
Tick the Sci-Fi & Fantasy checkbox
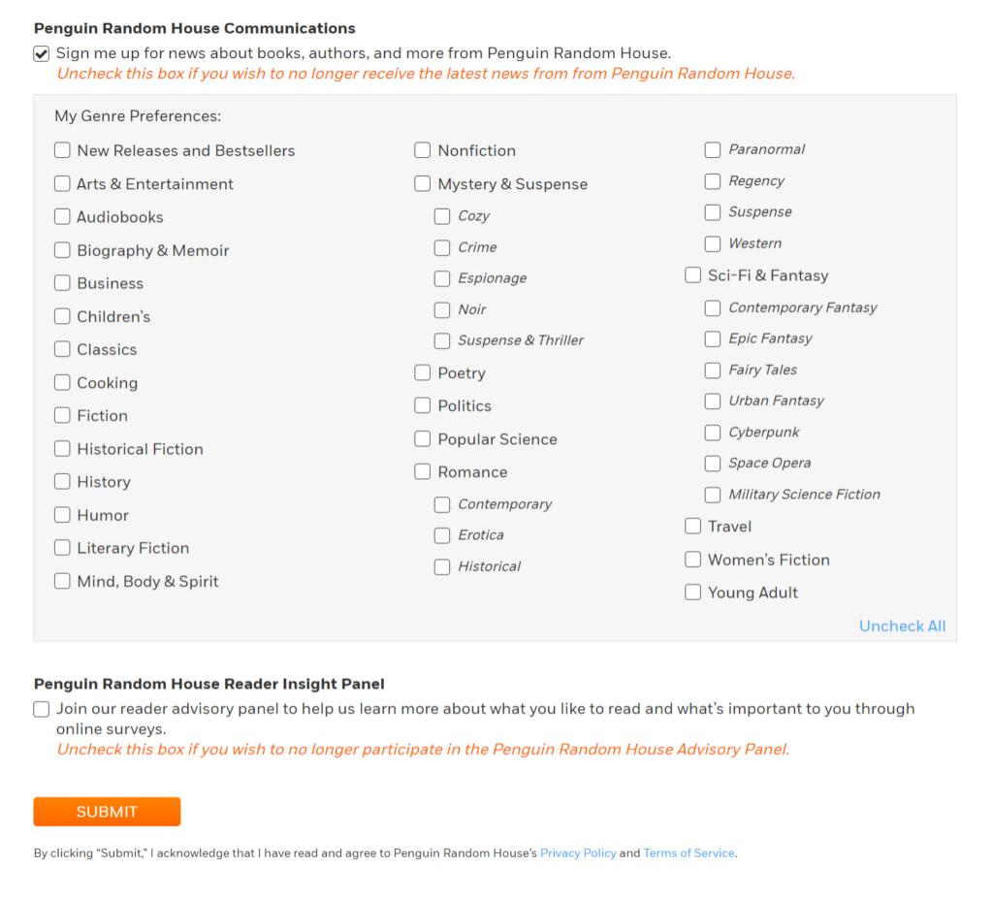pos(692,275)
